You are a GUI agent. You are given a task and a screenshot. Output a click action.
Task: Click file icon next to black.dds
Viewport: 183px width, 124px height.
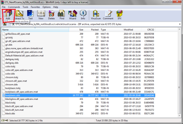pos(3,113)
